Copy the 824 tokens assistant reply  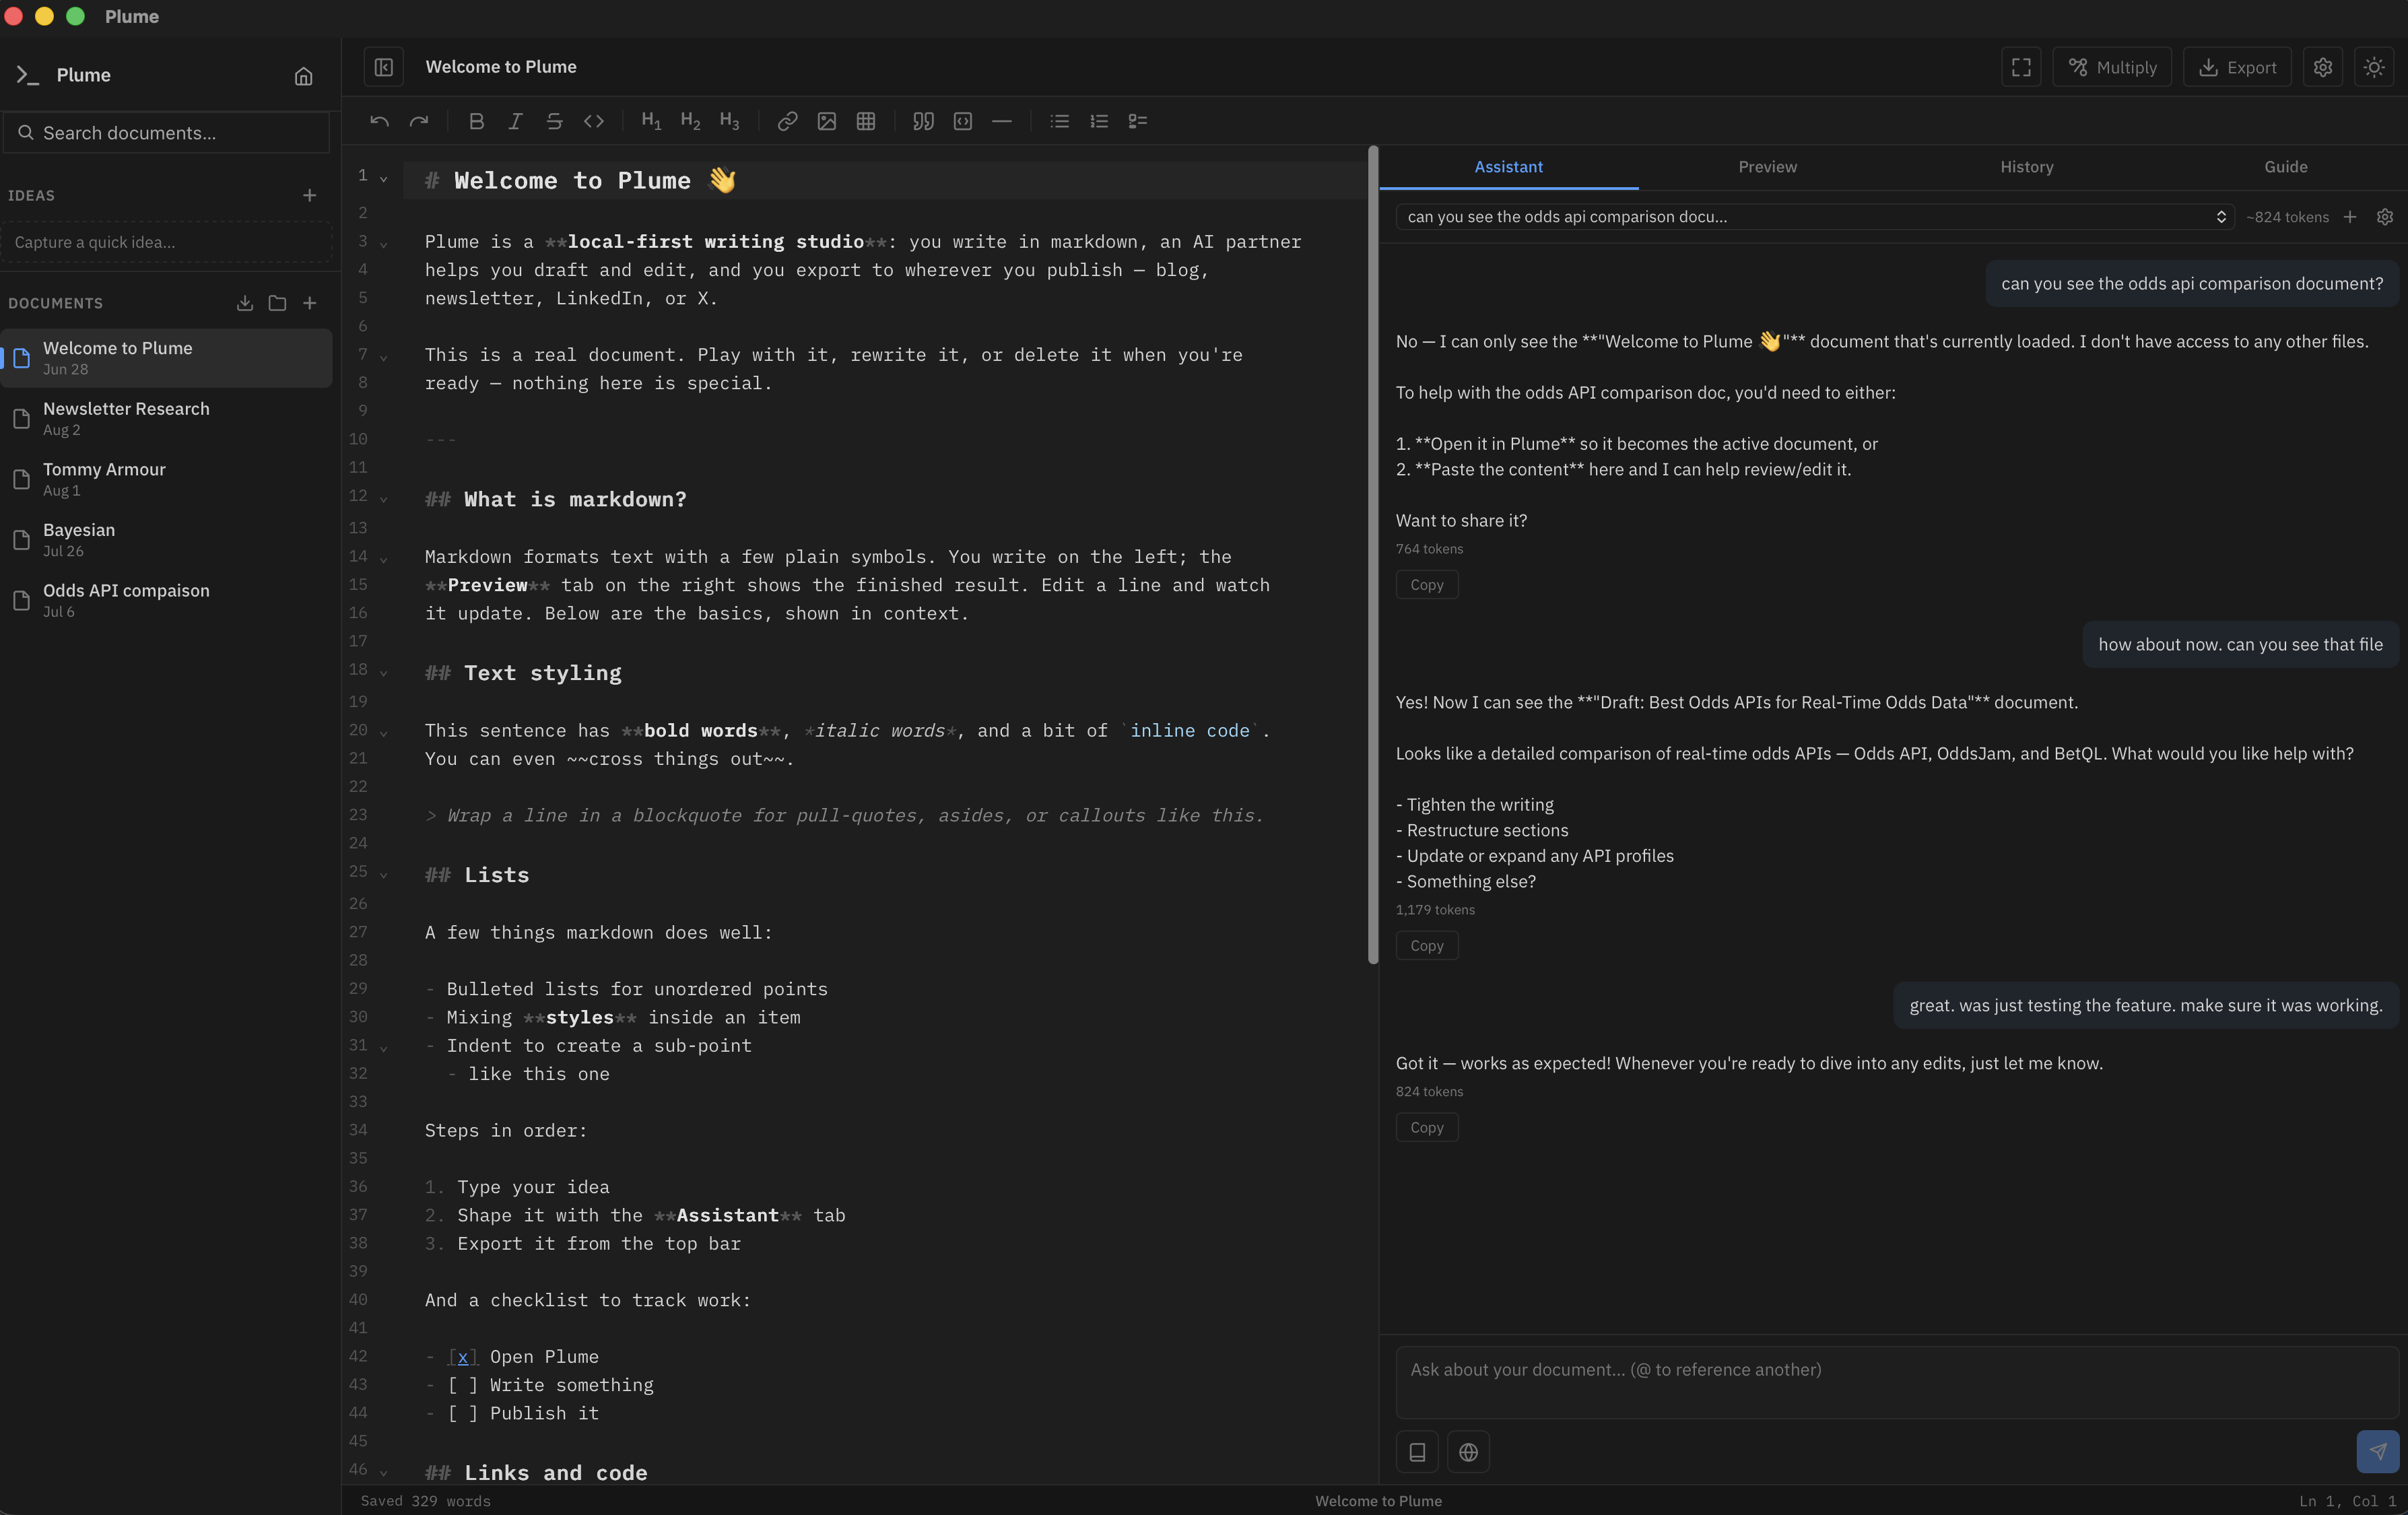point(1427,1128)
